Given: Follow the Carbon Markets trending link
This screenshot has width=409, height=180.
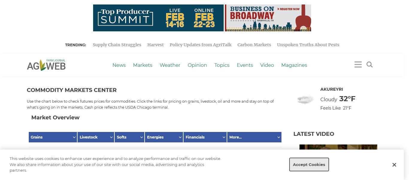Looking at the screenshot, I should [x=254, y=45].
